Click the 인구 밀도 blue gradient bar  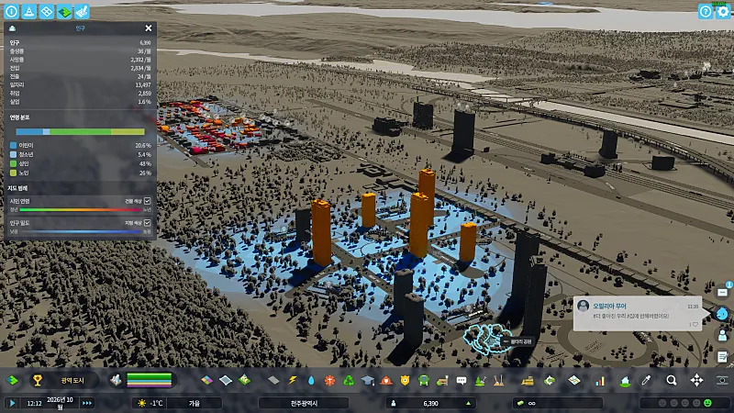click(x=80, y=231)
